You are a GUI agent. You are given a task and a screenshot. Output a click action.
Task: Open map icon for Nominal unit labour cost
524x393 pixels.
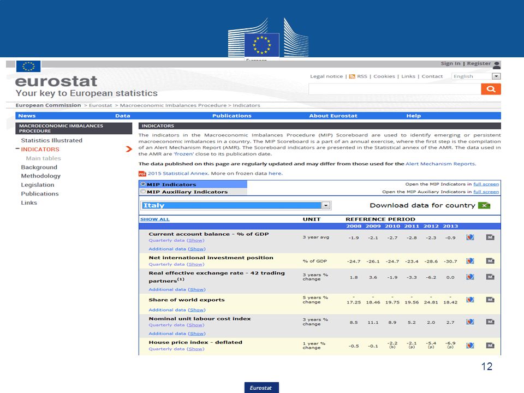[x=470, y=322]
